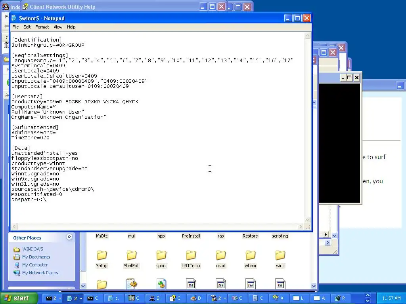Open My Network Places link
Screen dimensions: 406x304
click(x=40, y=273)
